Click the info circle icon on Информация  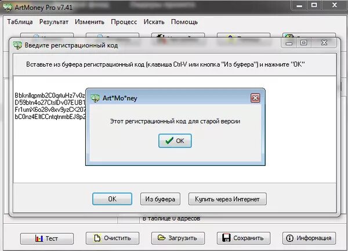tap(289, 238)
